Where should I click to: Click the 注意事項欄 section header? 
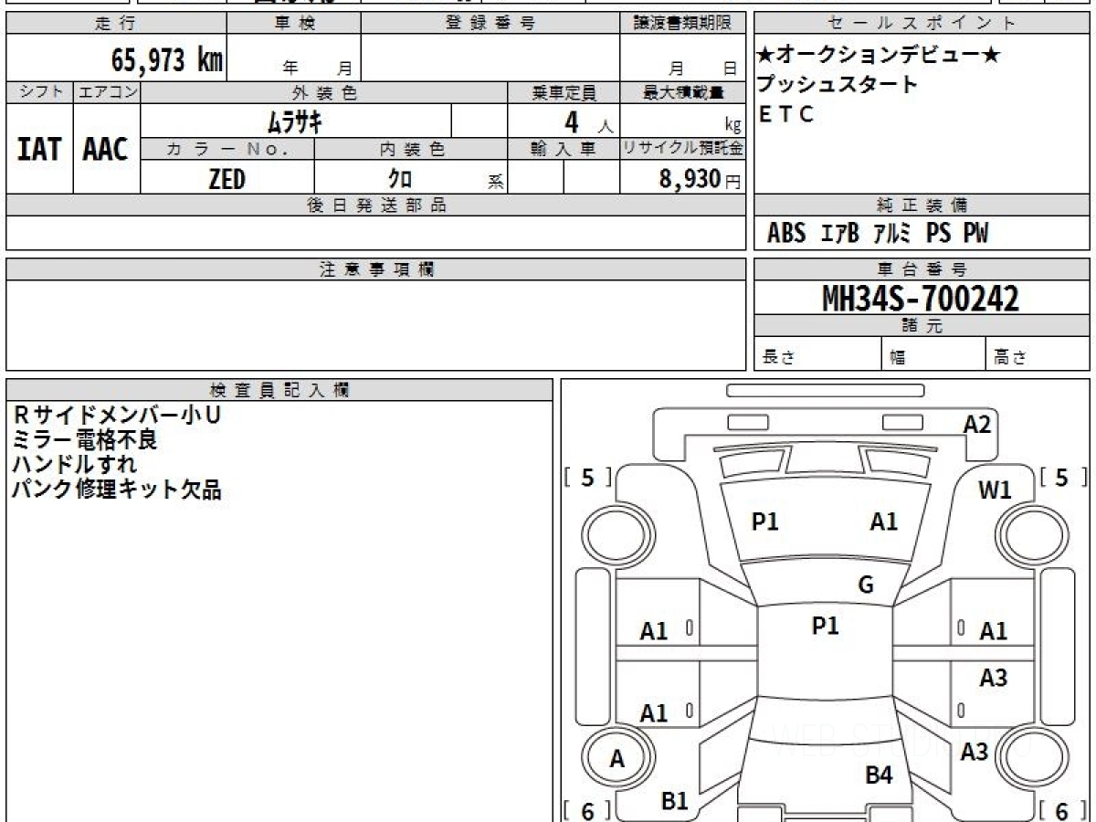[375, 269]
